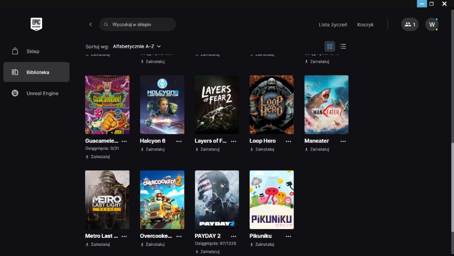This screenshot has height=256, width=454.
Task: Click Zainstaluj under Metro Last Light
Action: click(98, 244)
